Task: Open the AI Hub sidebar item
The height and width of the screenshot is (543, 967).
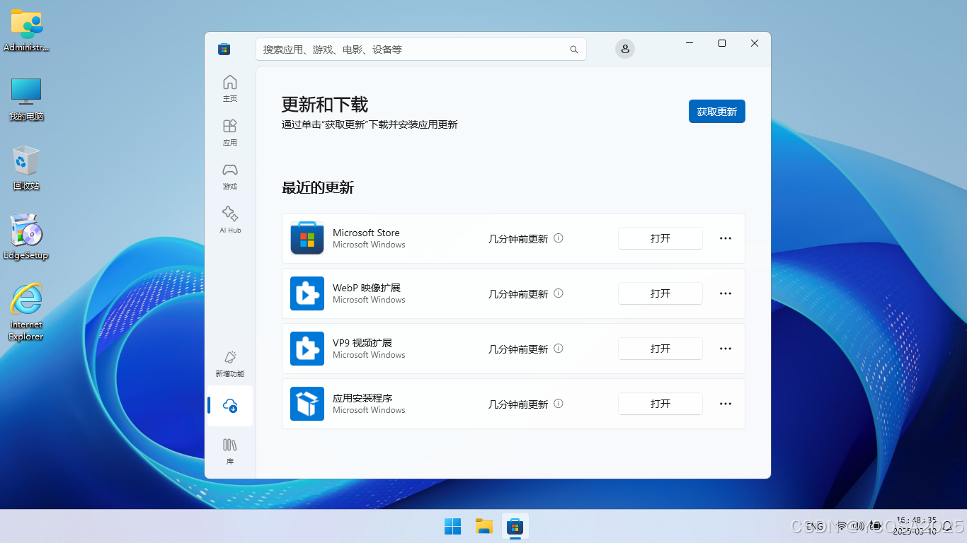Action: (229, 220)
